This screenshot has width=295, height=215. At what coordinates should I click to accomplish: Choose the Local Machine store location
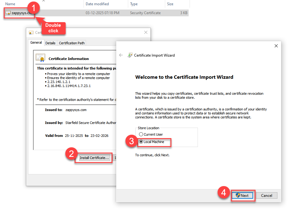pos(141,142)
